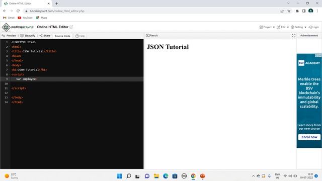The width and height of the screenshot is (322, 181).
Task: Go back in browser history
Action: (5, 11)
